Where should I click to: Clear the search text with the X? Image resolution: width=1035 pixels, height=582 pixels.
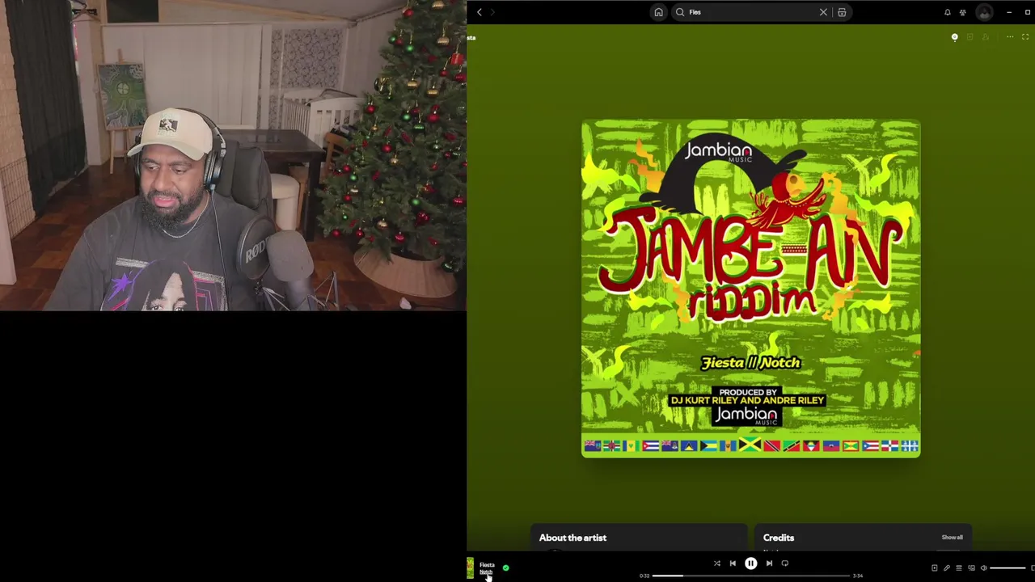[x=823, y=12]
